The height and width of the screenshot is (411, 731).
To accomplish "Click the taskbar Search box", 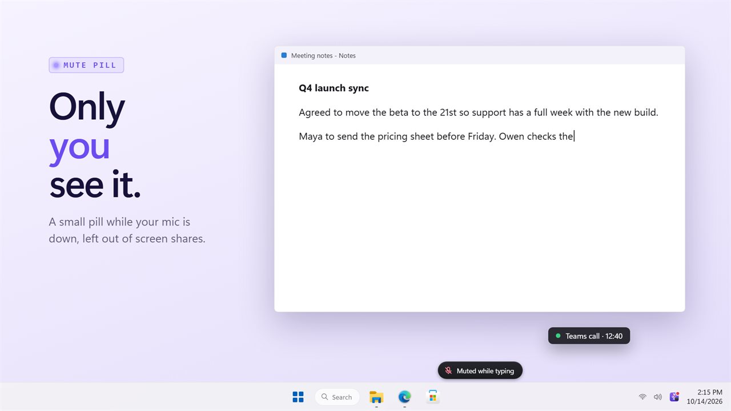I will (x=337, y=397).
